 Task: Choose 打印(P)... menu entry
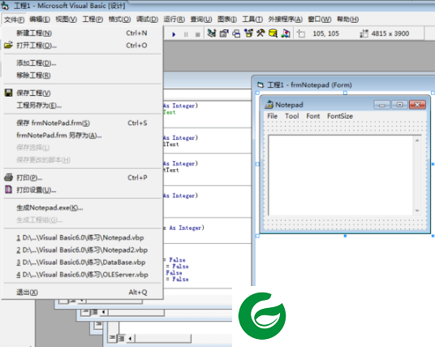click(82, 177)
